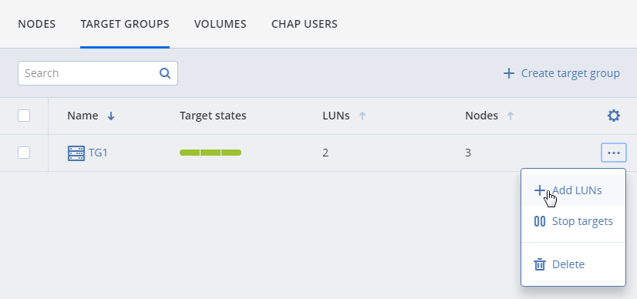The width and height of the screenshot is (637, 299).
Task: Switch to the CHAP Users tab
Action: click(x=305, y=24)
